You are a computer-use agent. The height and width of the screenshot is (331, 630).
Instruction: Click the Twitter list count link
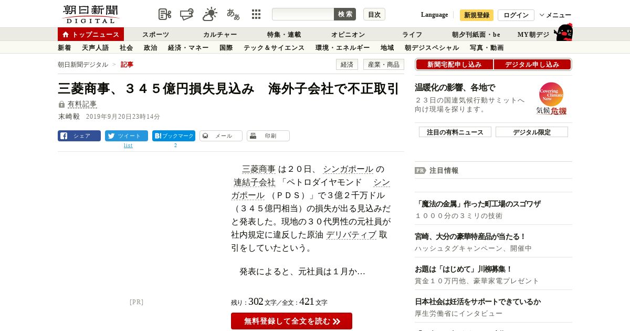click(128, 146)
